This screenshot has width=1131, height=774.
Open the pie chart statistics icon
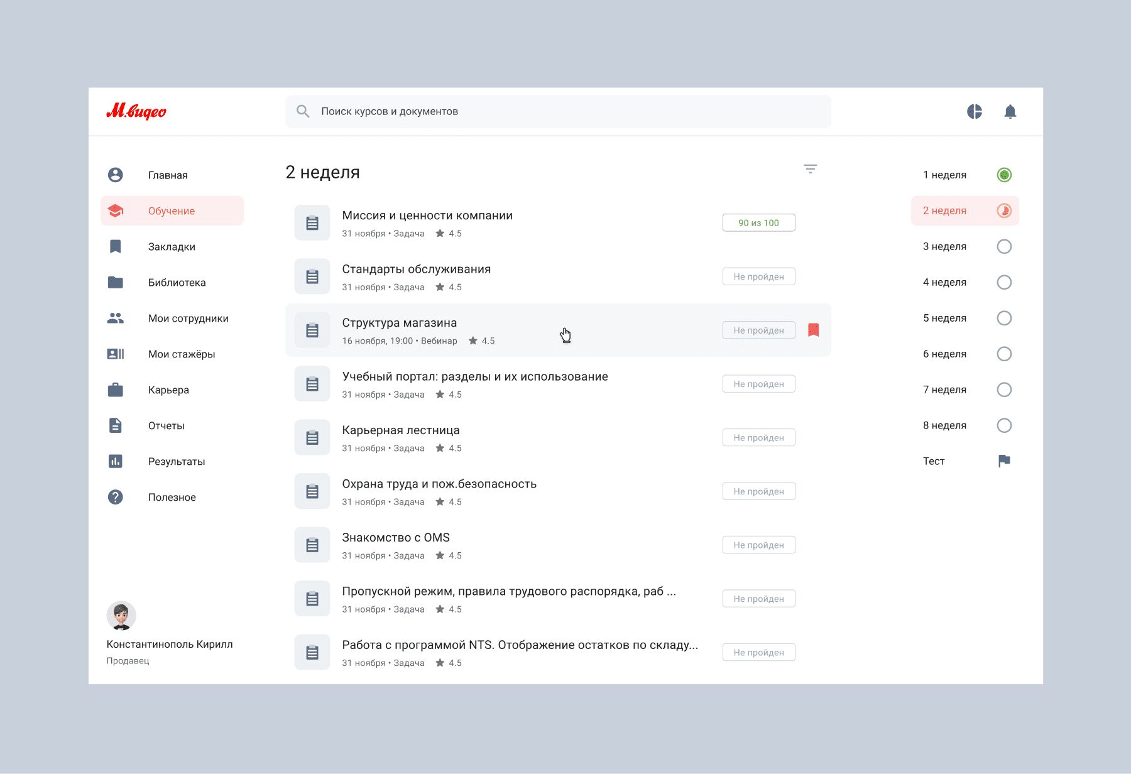[974, 112]
